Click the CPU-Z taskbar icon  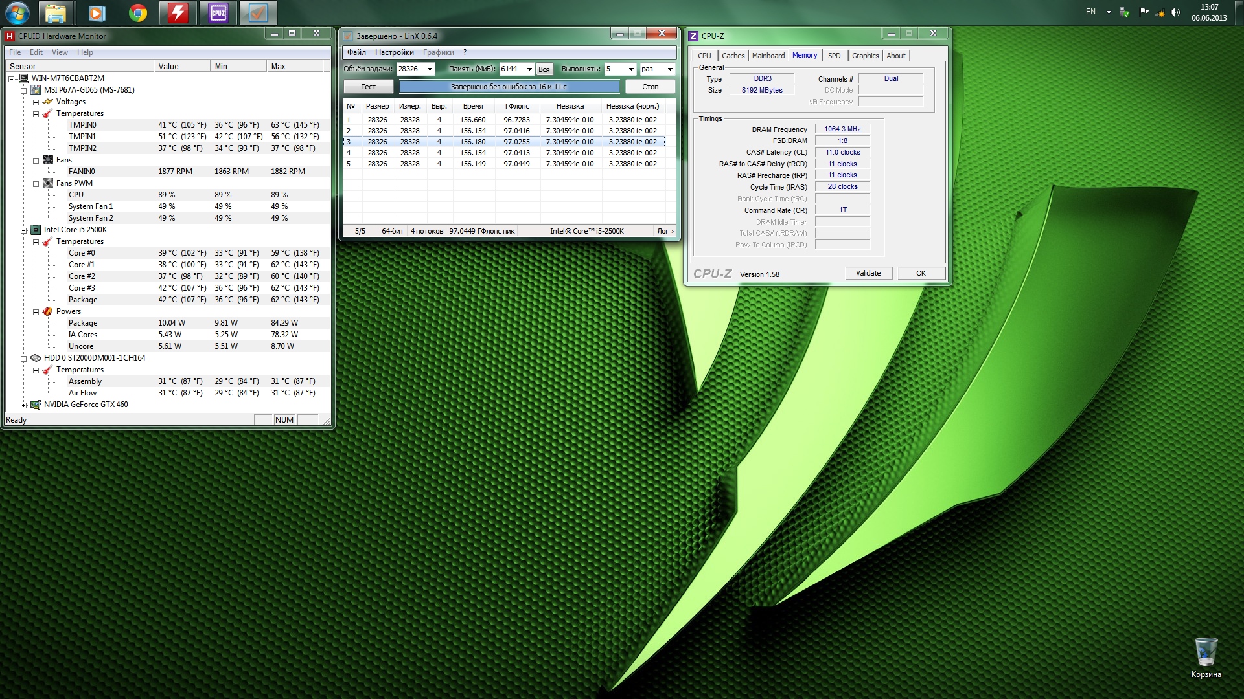[x=218, y=13]
